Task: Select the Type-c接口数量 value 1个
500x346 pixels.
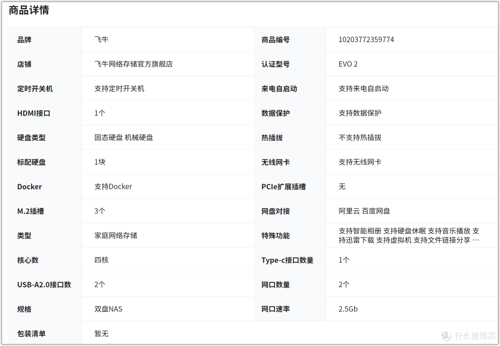Action: click(344, 260)
